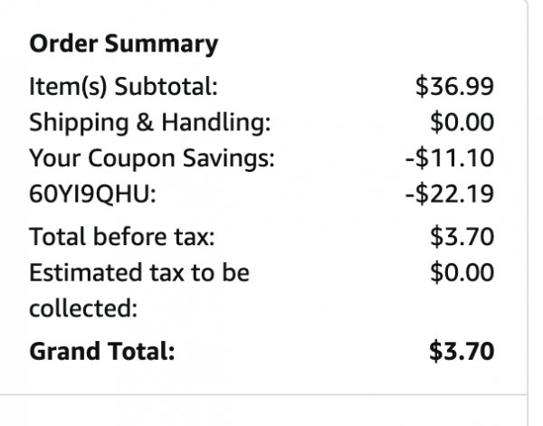Click the word Handling: in shipping row

pyautogui.click(x=216, y=123)
